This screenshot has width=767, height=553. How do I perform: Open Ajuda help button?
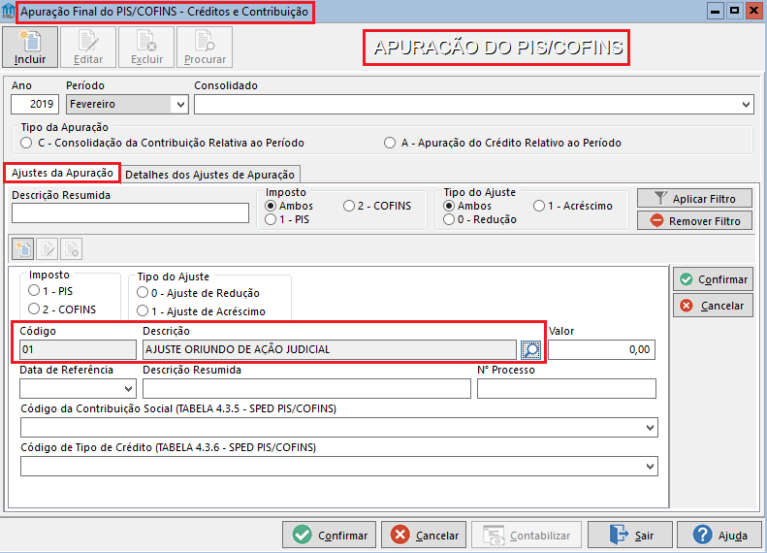coord(719,535)
